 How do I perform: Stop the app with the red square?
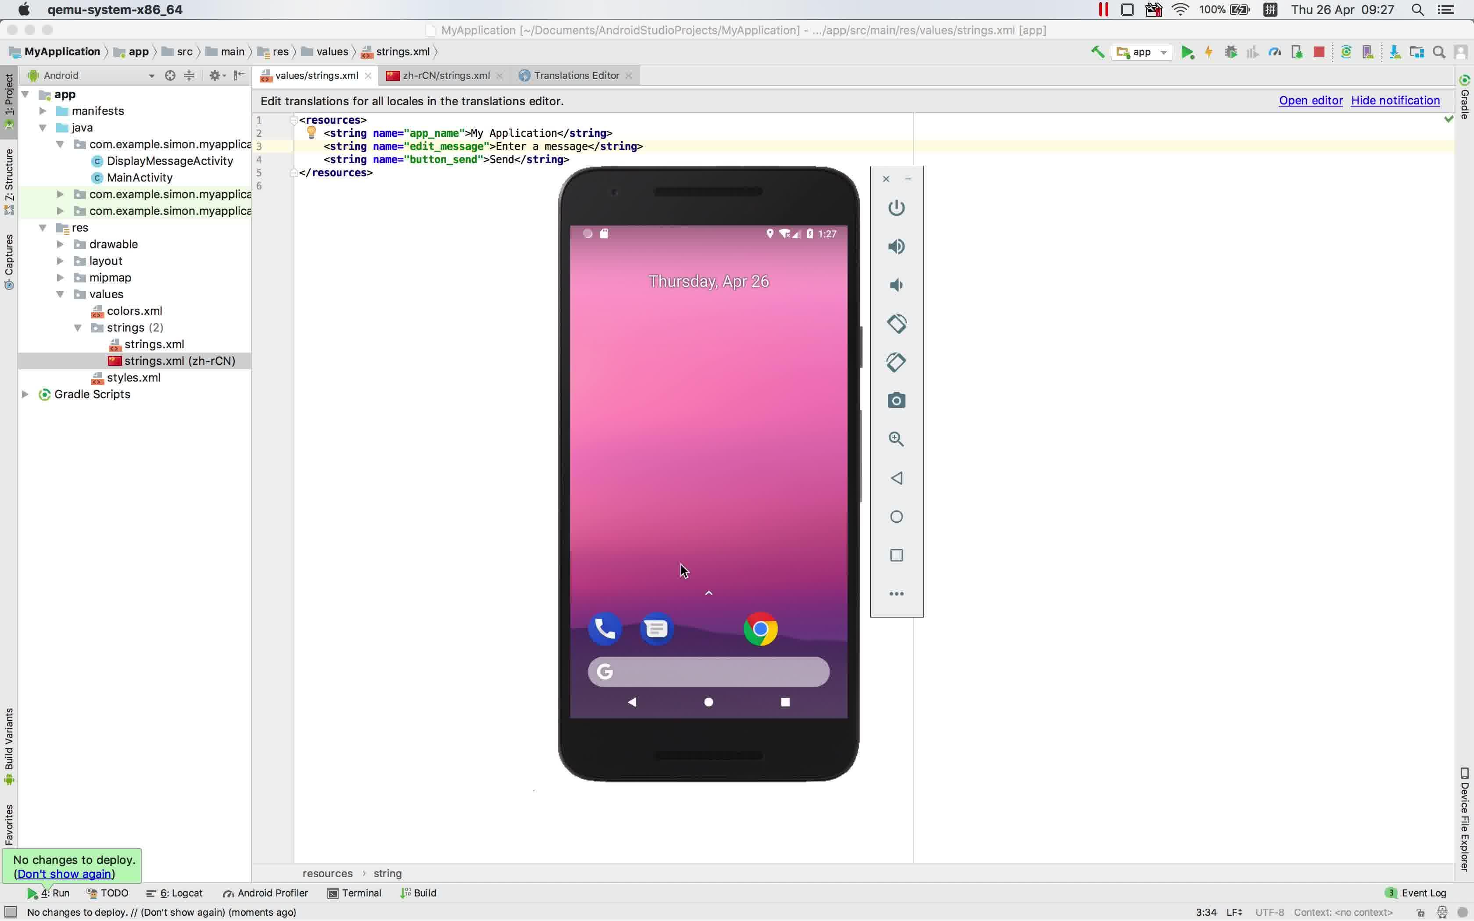point(1319,52)
